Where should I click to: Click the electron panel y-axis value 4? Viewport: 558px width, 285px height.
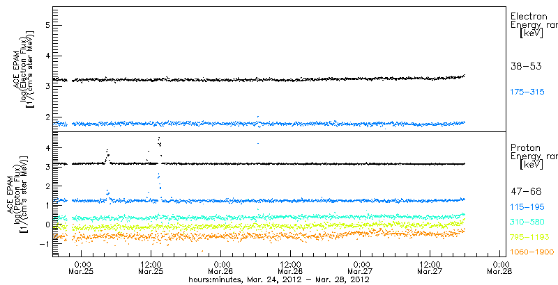46,56
